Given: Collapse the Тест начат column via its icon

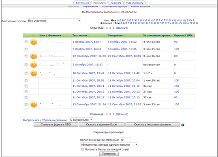Looking at the screenshot, I should pyautogui.click(x=88, y=35).
